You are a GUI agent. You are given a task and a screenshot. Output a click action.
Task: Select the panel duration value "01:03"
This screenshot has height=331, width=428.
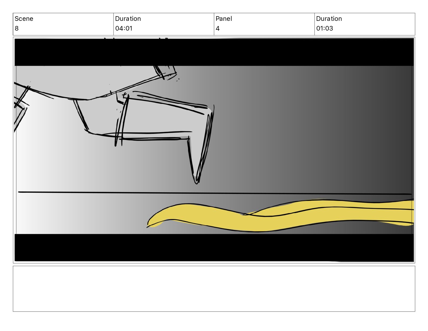(325, 28)
